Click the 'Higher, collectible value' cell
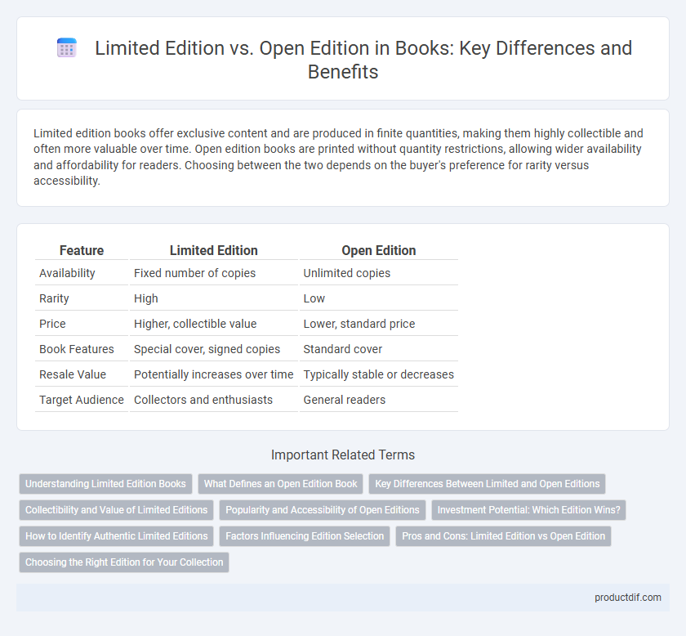The image size is (686, 636). click(x=195, y=324)
